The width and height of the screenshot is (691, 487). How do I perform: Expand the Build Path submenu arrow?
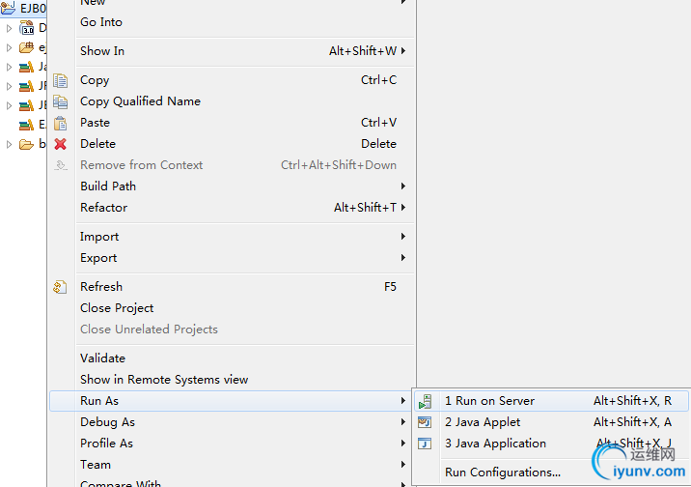(402, 186)
